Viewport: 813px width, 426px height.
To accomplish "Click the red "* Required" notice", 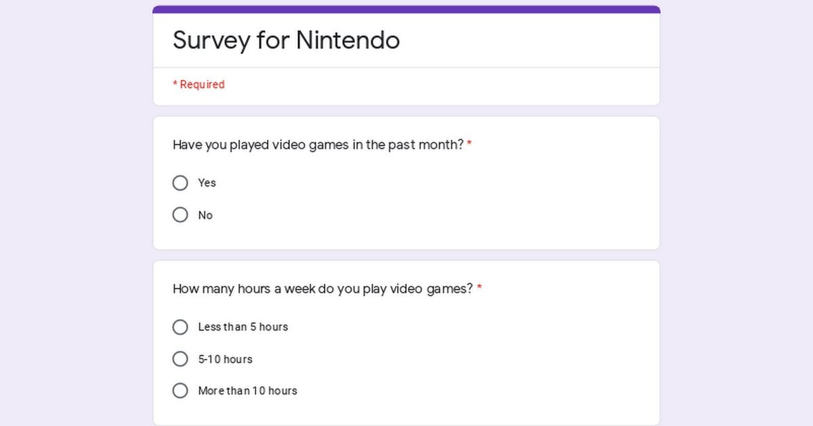I will tap(199, 85).
